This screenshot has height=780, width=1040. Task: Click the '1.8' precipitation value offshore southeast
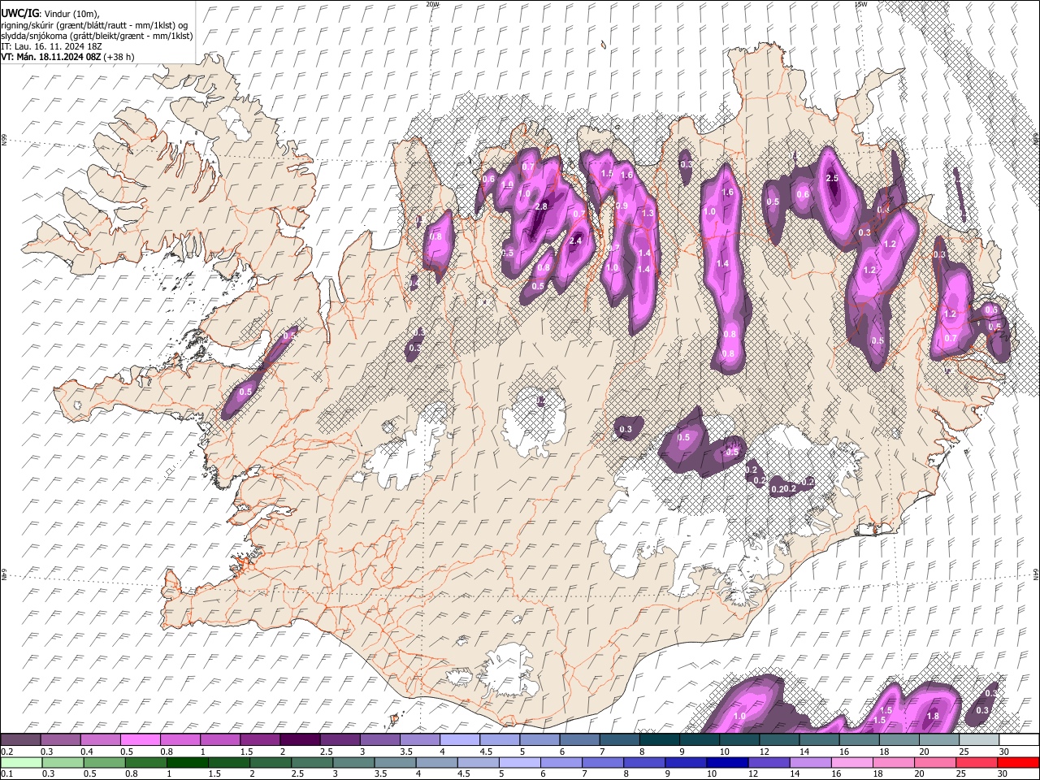click(934, 716)
